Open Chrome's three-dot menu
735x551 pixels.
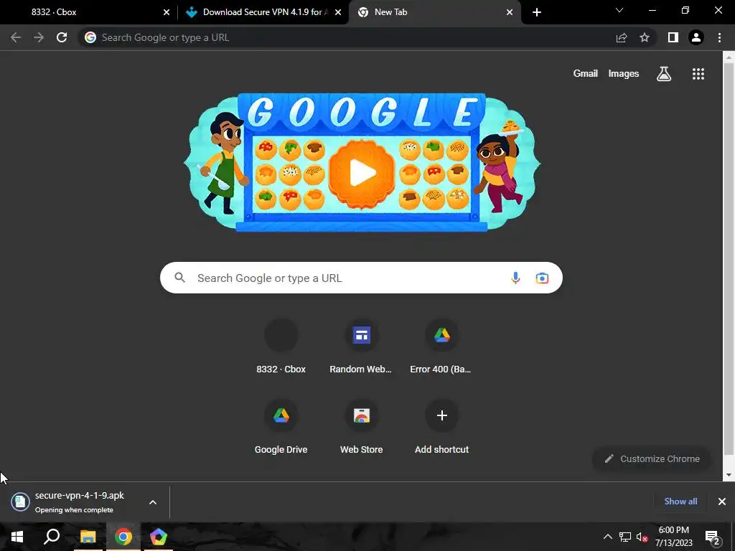coord(719,37)
